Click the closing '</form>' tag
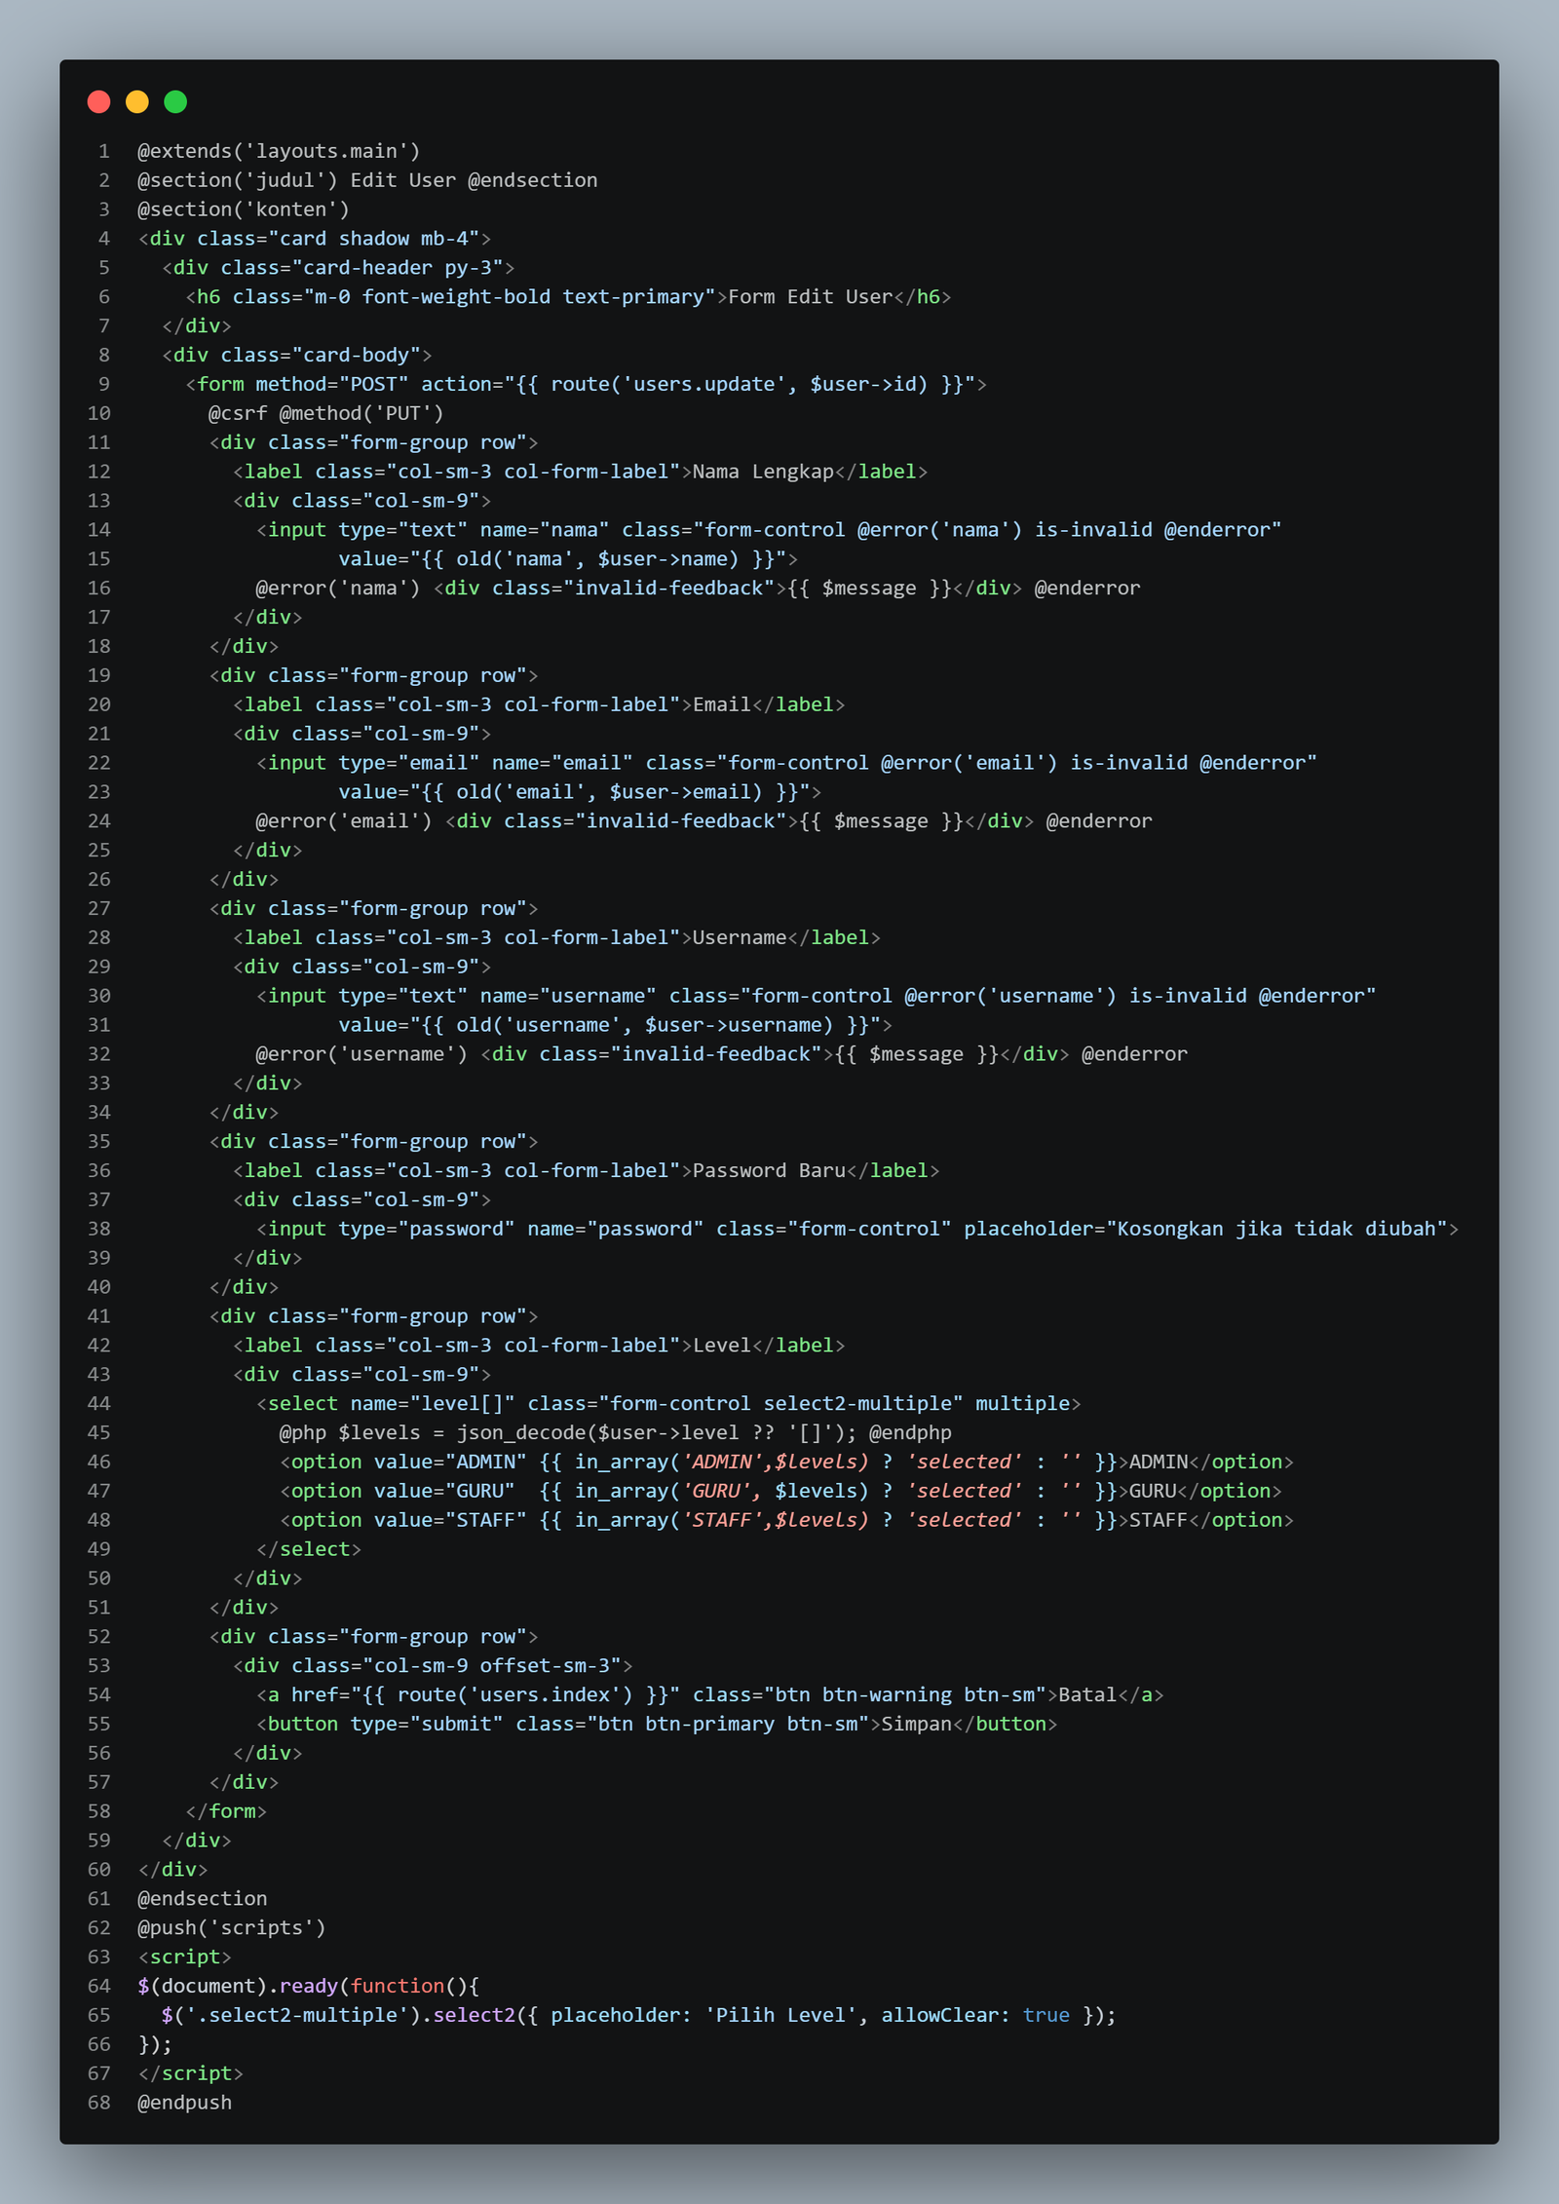The width and height of the screenshot is (1559, 2204). [x=226, y=1811]
